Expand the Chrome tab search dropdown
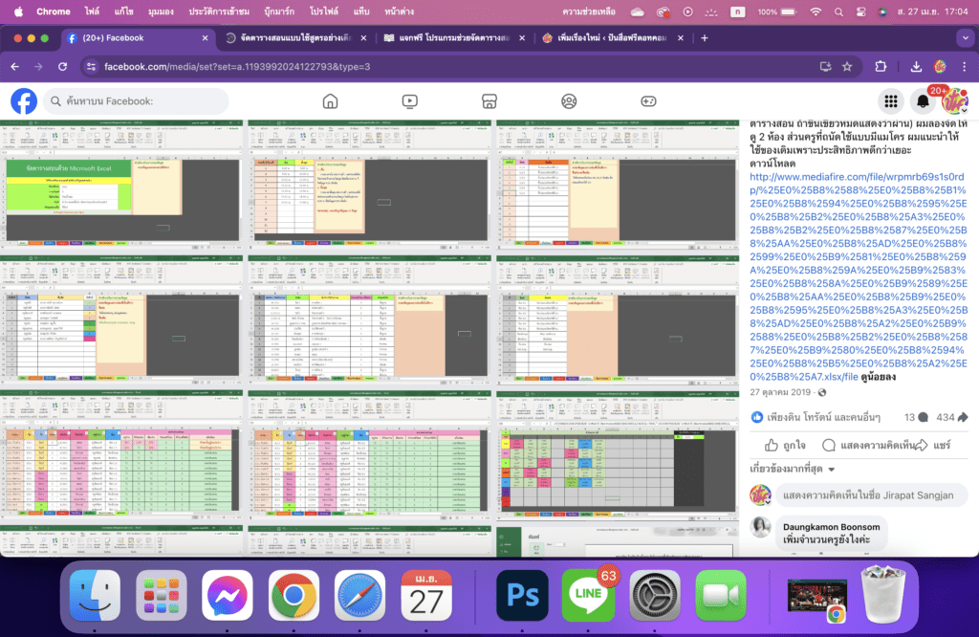Image resolution: width=979 pixels, height=637 pixels. [966, 38]
